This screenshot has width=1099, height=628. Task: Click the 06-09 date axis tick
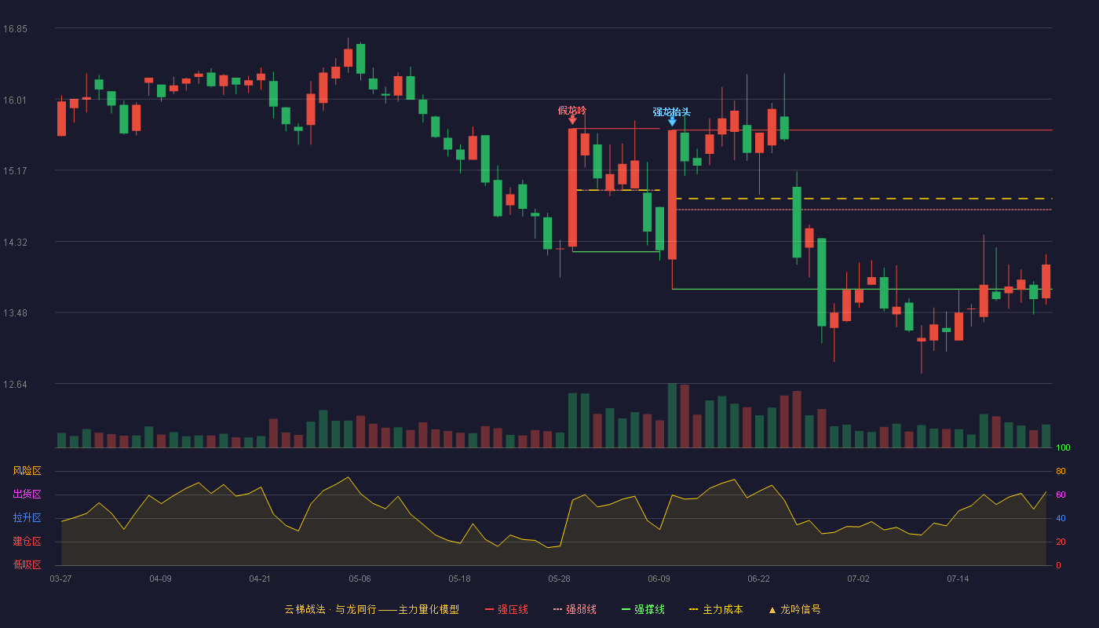[659, 579]
